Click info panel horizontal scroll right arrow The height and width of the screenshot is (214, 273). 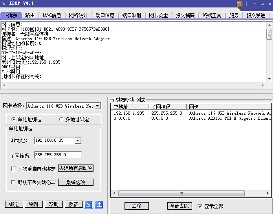tap(263, 86)
